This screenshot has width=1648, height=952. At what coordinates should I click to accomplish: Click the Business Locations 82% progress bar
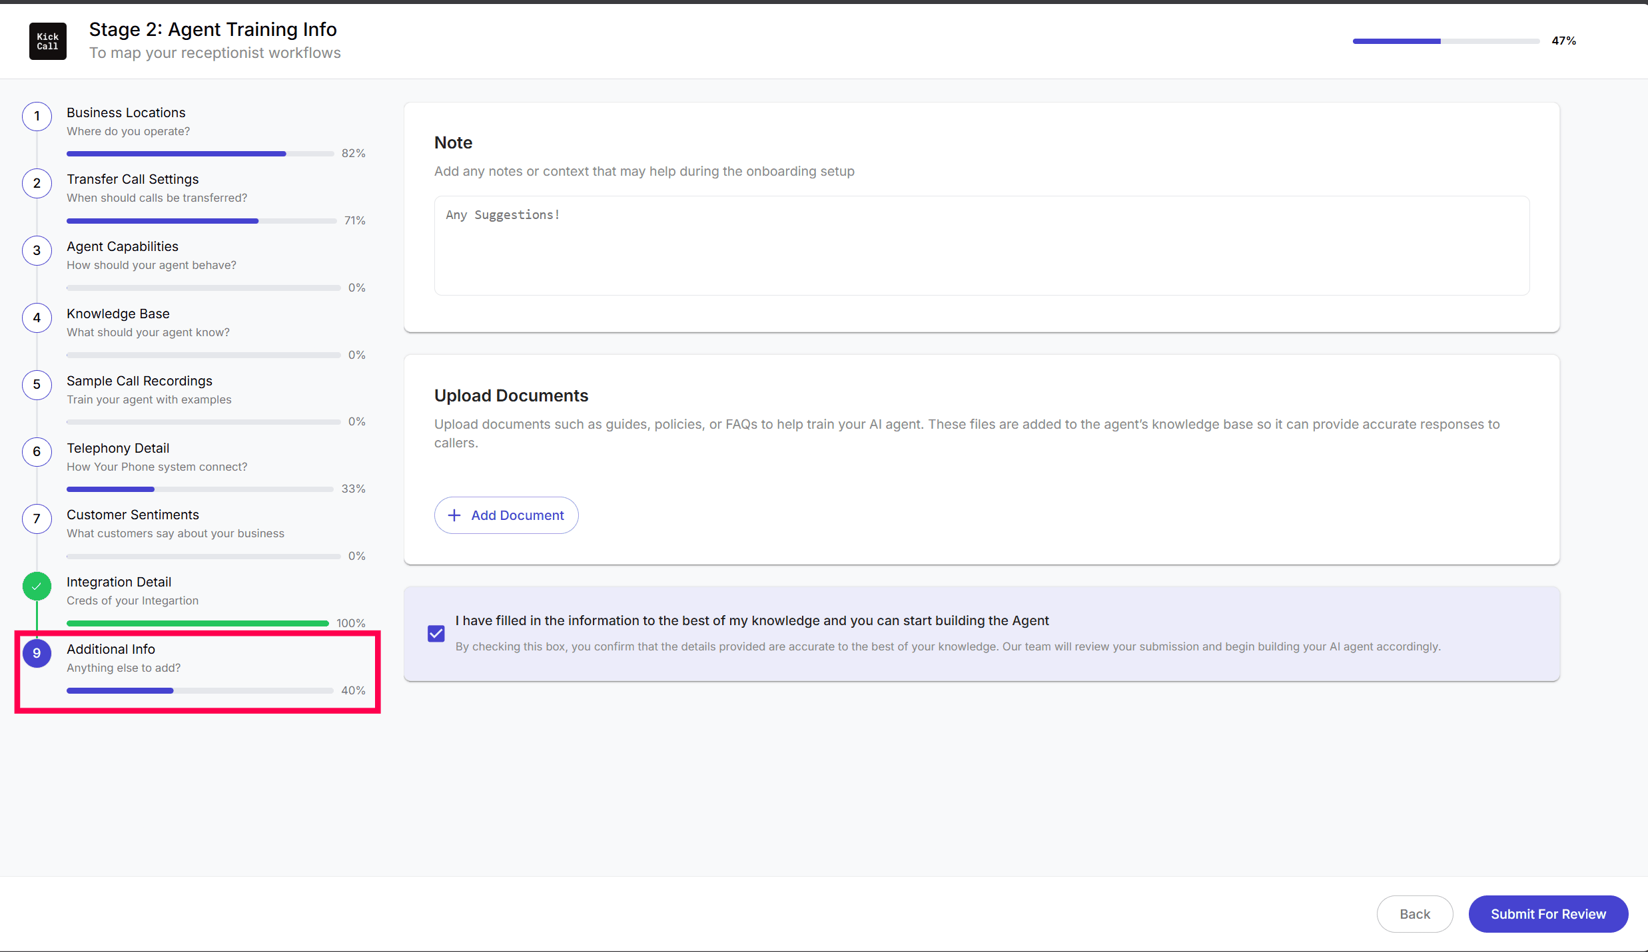(201, 154)
